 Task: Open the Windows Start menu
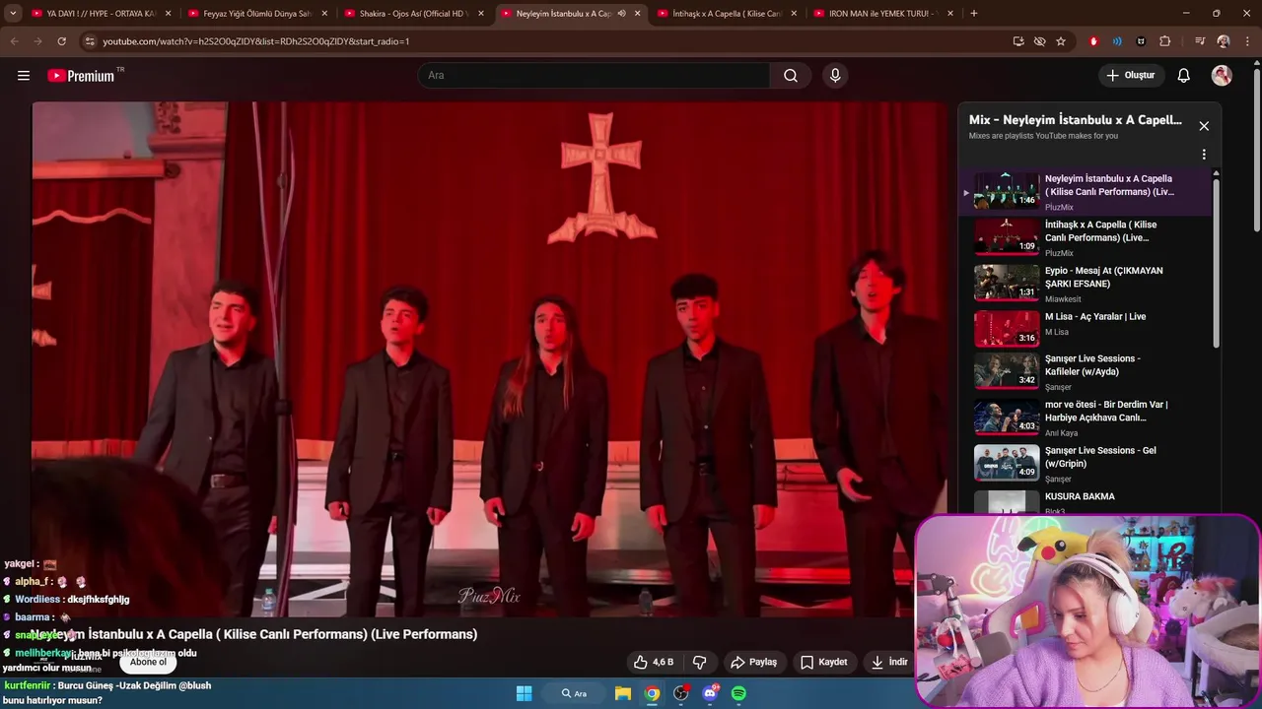524,693
